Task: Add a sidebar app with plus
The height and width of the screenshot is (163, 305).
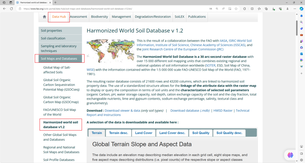Action: coord(302,73)
